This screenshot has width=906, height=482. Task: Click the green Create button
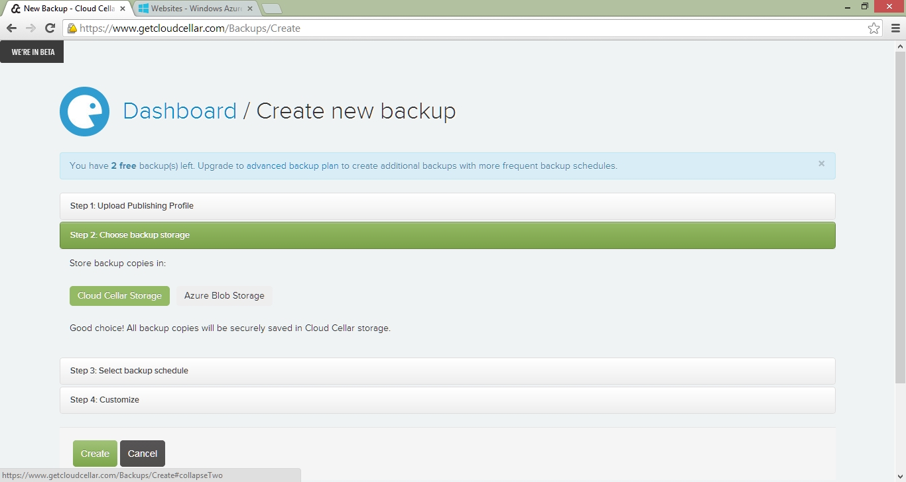click(x=95, y=454)
